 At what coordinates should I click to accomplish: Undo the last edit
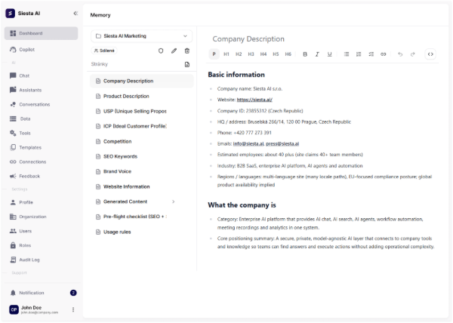[400, 54]
